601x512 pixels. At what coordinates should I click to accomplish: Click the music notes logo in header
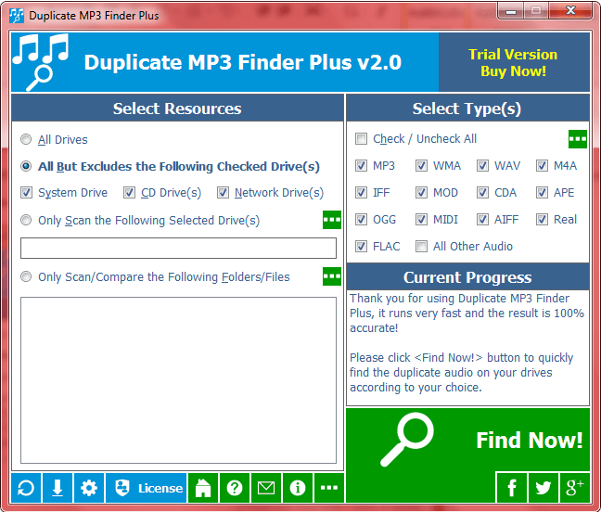click(41, 62)
